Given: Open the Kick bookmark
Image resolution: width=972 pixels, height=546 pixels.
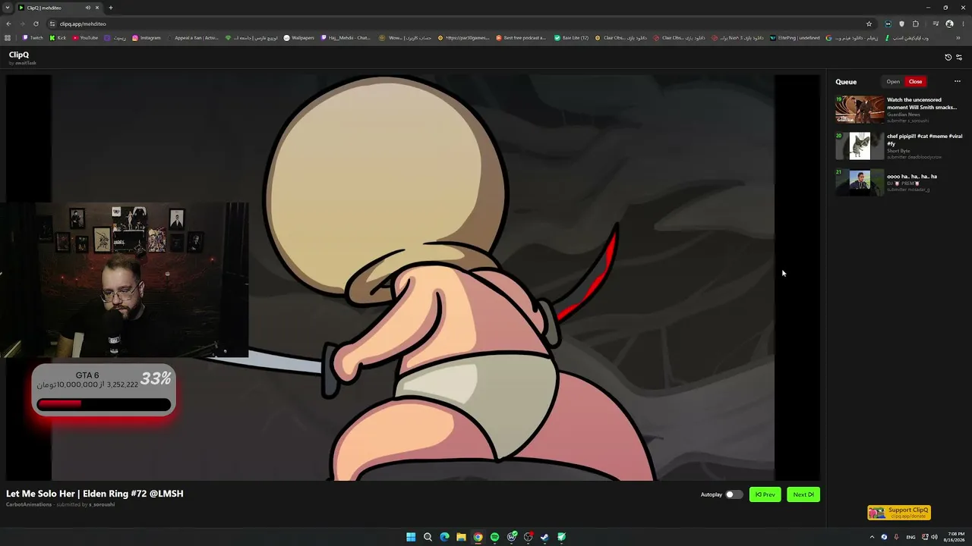Looking at the screenshot, I should point(58,38).
